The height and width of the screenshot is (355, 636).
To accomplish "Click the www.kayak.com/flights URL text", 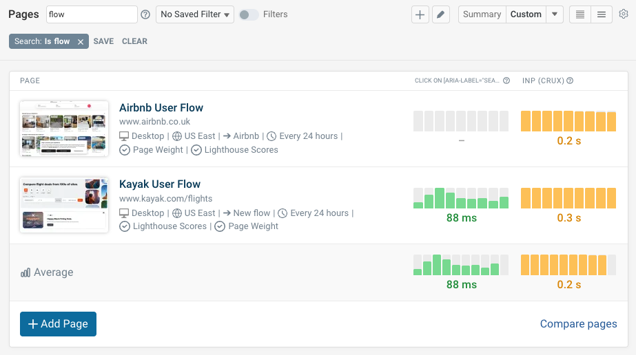I will 165,198.
